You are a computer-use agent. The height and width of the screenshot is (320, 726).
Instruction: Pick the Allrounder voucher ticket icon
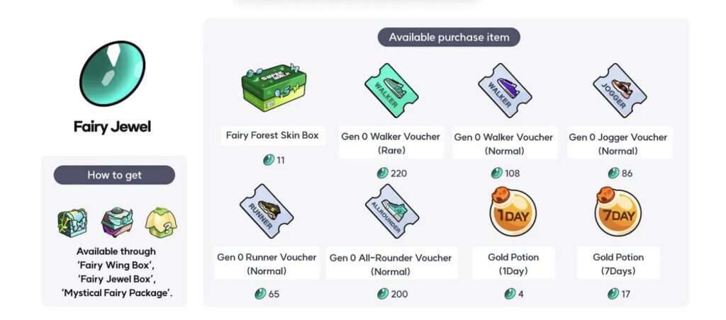(x=391, y=211)
